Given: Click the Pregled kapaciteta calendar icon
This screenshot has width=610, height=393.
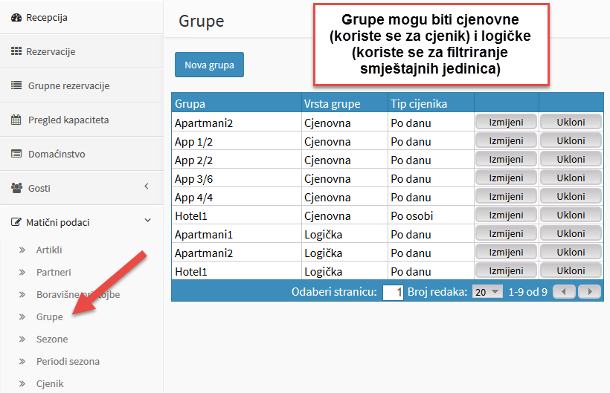Looking at the screenshot, I should 16,120.
